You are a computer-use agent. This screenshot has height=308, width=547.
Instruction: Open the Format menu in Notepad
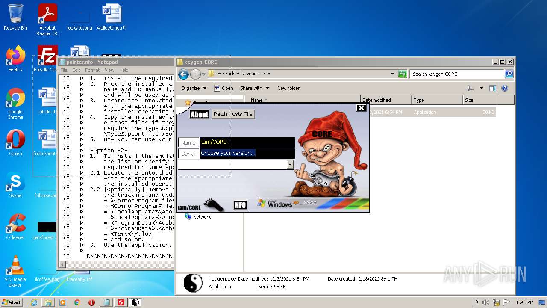click(92, 70)
